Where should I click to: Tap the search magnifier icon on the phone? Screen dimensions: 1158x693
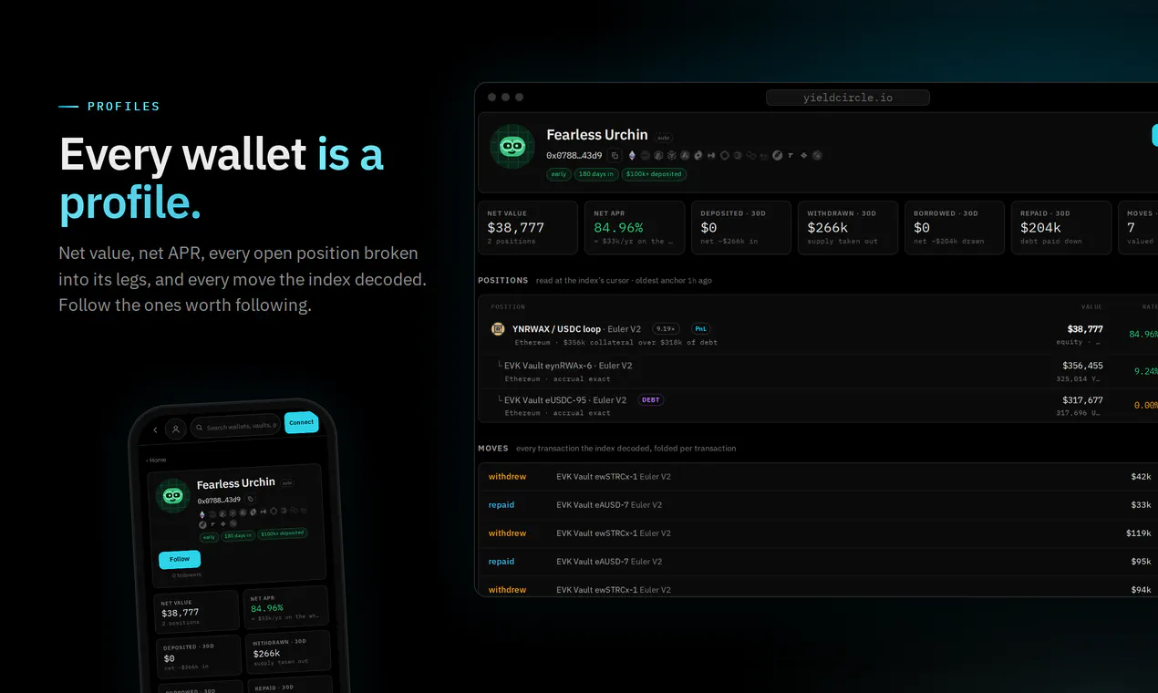200,427
